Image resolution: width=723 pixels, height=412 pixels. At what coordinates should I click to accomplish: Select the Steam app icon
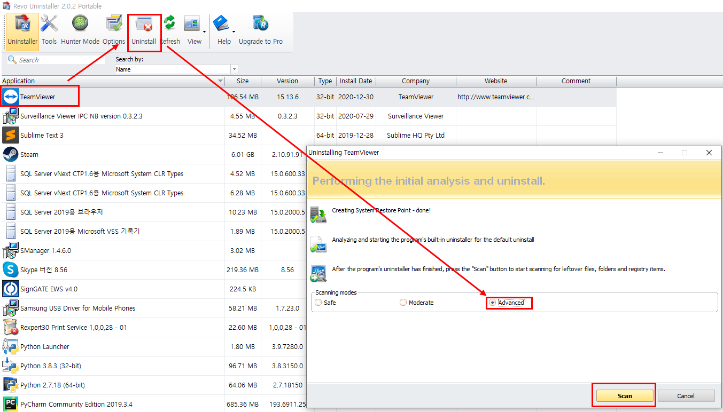[11, 154]
